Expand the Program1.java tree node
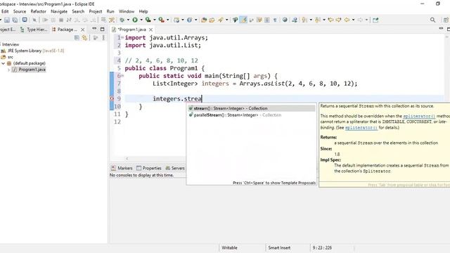This screenshot has height=253, width=450. [8, 70]
